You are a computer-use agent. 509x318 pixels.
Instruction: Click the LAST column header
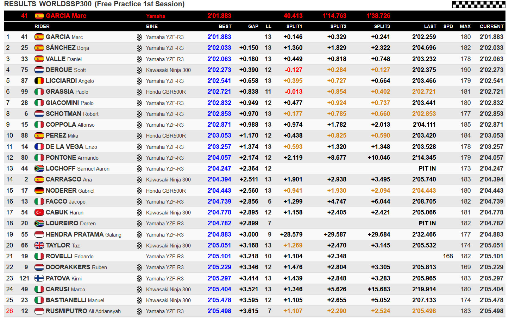pos(430,26)
